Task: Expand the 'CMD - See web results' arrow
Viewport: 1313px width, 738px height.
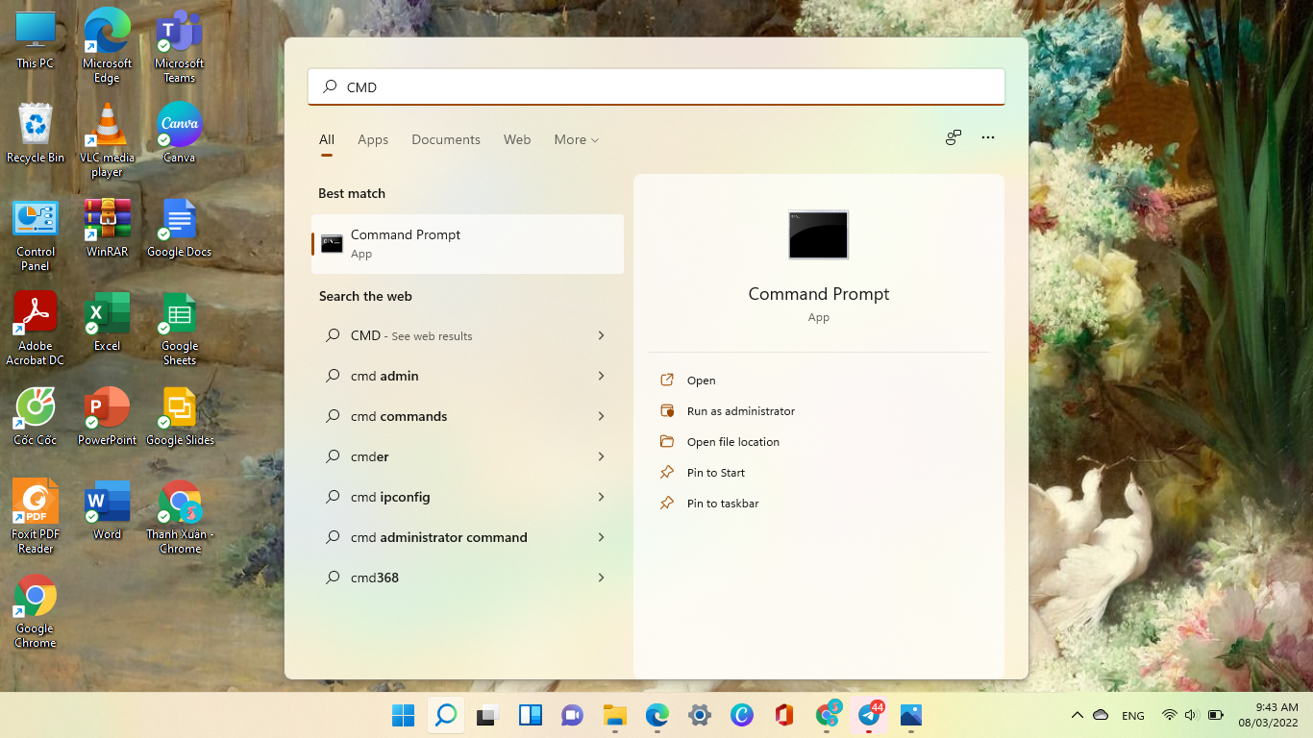Action: pyautogui.click(x=601, y=335)
